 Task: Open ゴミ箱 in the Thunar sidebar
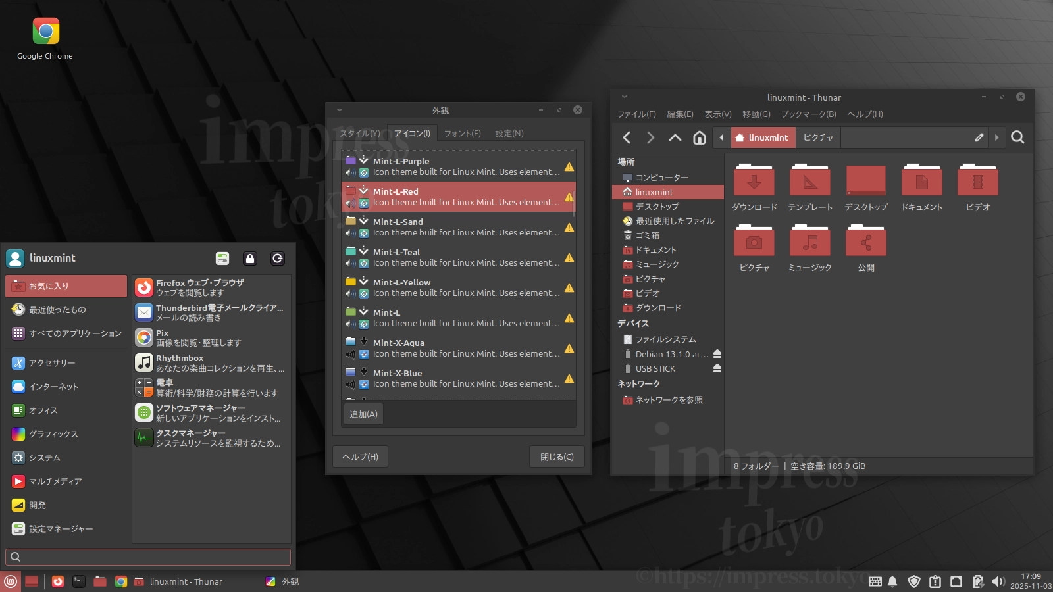[x=668, y=235]
